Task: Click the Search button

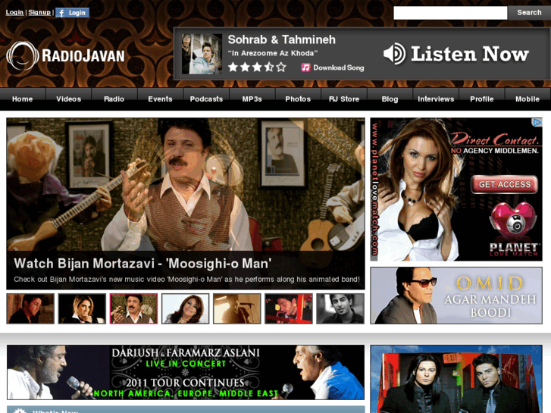Action: tap(529, 13)
